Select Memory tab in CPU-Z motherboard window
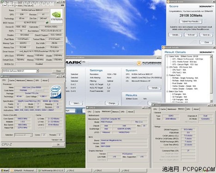 [116, 112]
